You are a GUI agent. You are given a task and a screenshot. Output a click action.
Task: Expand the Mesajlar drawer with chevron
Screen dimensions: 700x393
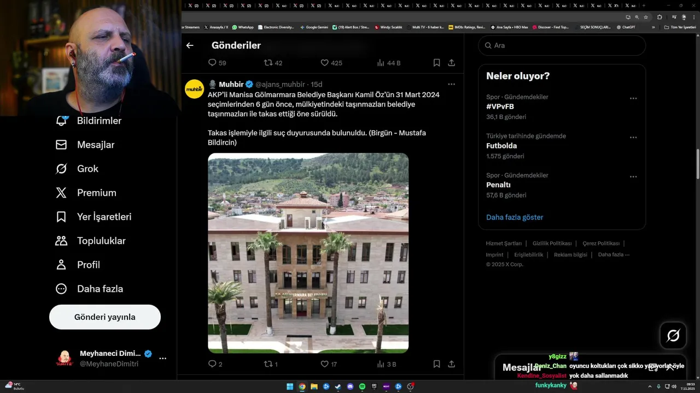coord(670,367)
